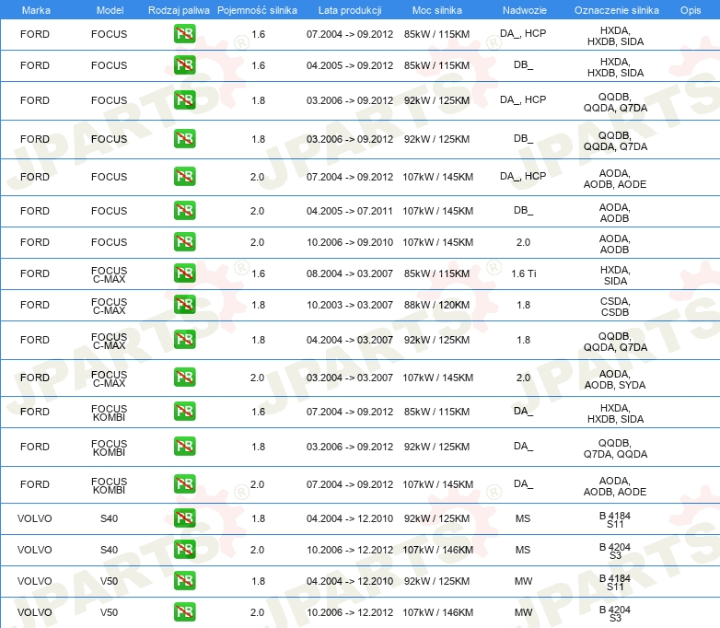
Task: Click S40 model cell in the 1.8 row
Action: 109,518
